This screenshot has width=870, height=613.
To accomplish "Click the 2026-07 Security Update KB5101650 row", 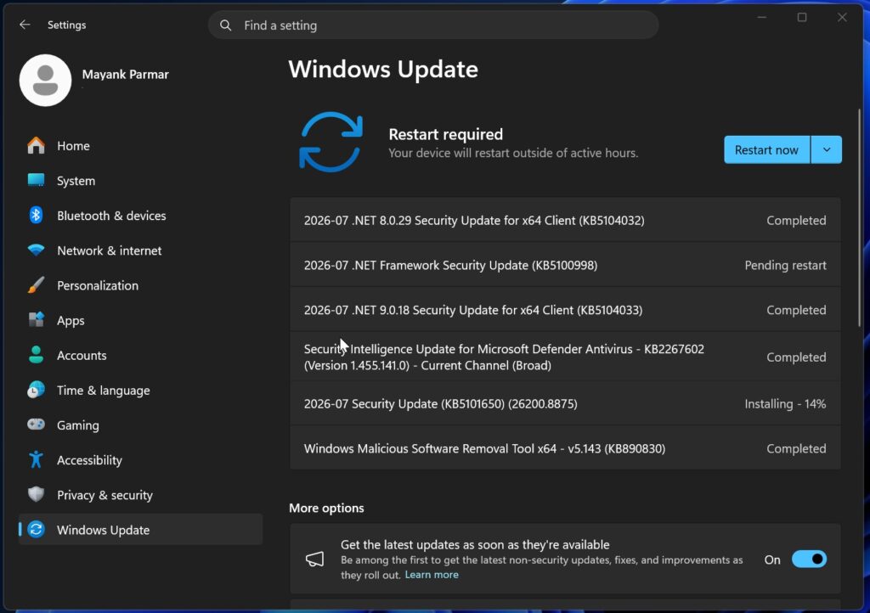I will pyautogui.click(x=565, y=403).
